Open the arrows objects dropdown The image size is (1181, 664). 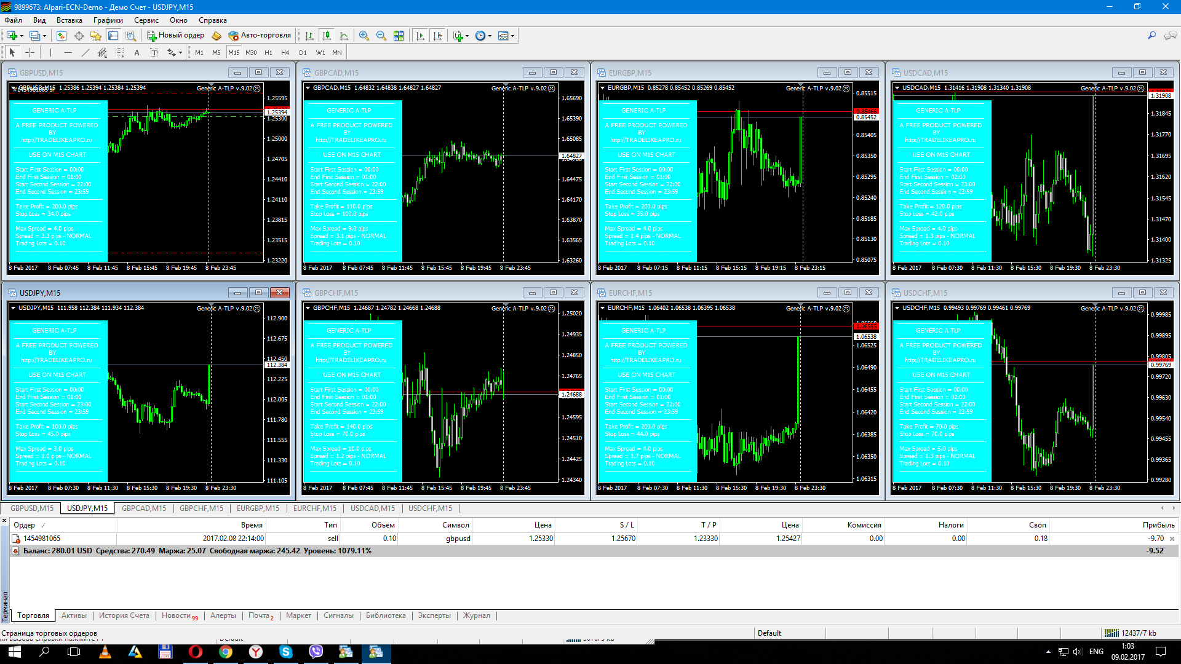pos(175,52)
